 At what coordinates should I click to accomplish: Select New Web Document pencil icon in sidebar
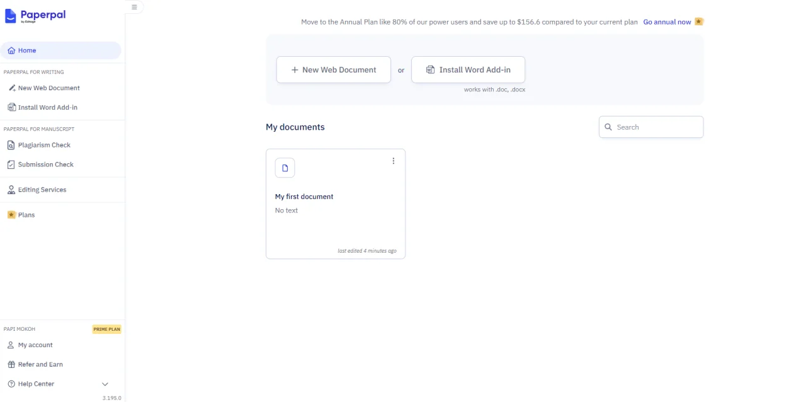11,88
